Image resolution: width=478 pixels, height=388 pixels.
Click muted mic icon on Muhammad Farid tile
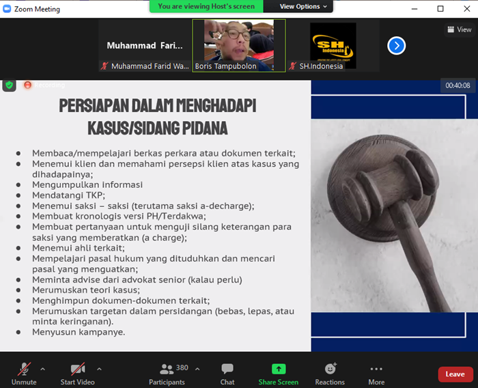pos(104,66)
